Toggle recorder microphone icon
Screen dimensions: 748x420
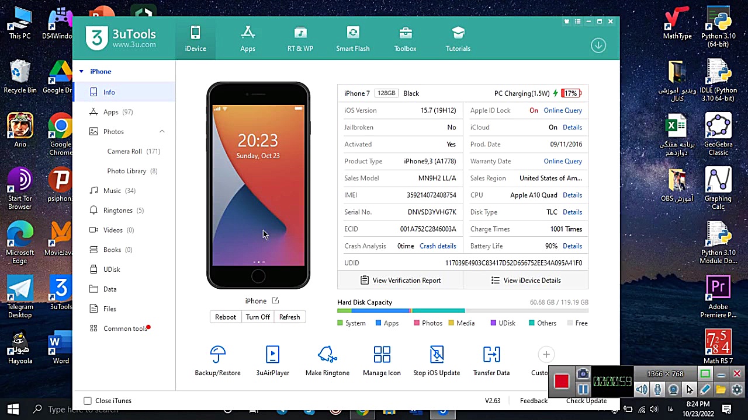657,390
